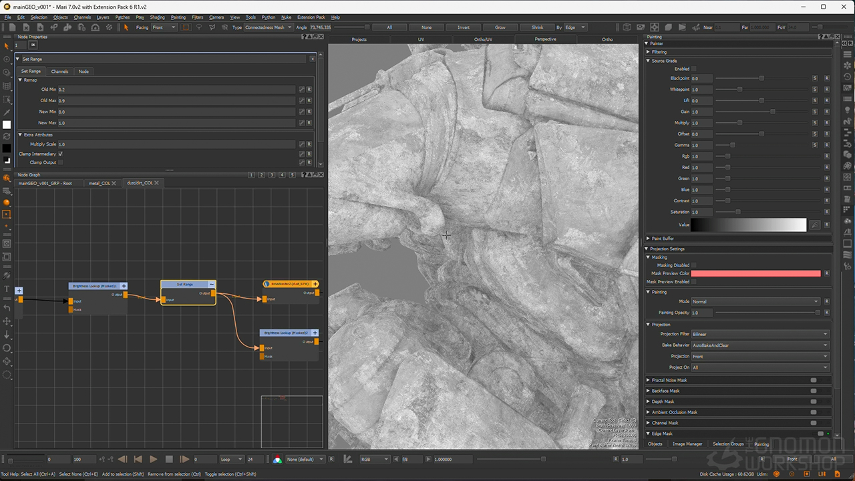Click the RGB color channels icon
The image size is (855, 481).
point(277,459)
